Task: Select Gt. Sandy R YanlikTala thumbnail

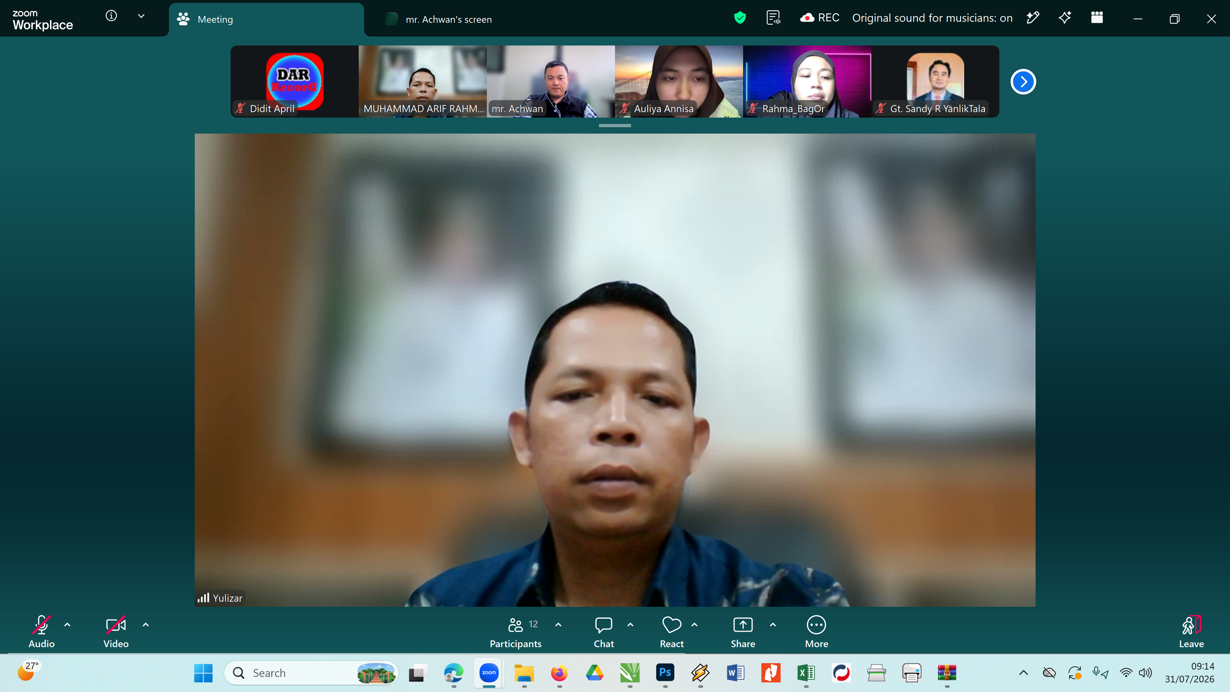Action: pos(935,82)
